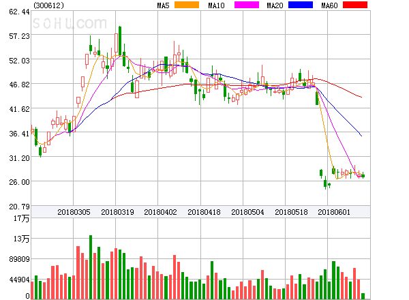The height and width of the screenshot is (300, 409).
Task: Click the magenta MA10 legend swatch
Action: tap(247, 5)
